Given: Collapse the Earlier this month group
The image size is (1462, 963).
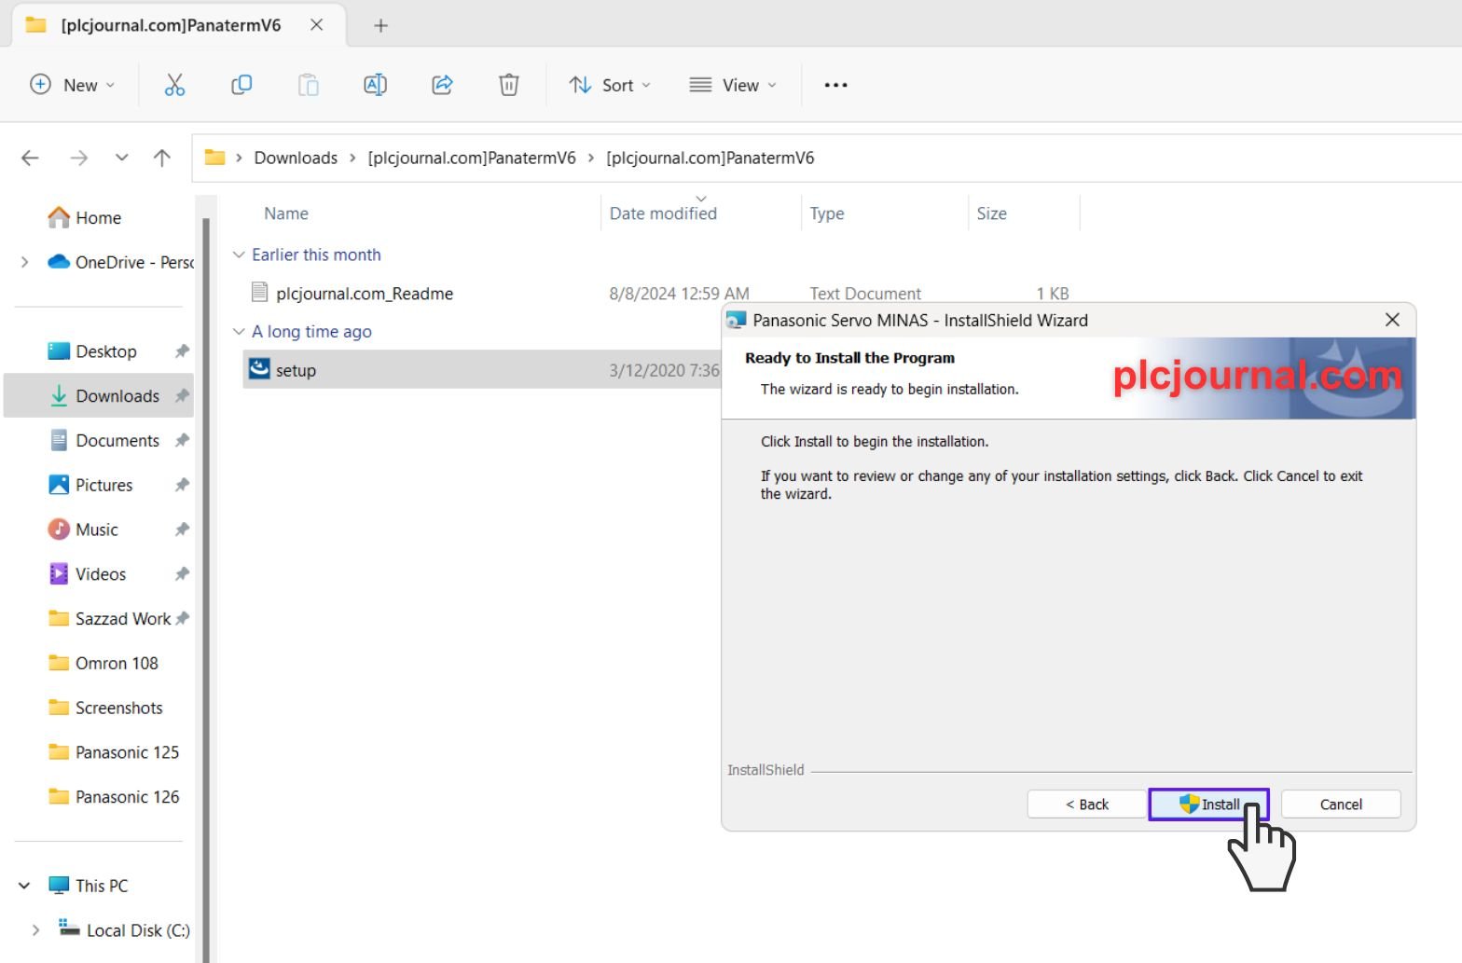Looking at the screenshot, I should pyautogui.click(x=239, y=255).
